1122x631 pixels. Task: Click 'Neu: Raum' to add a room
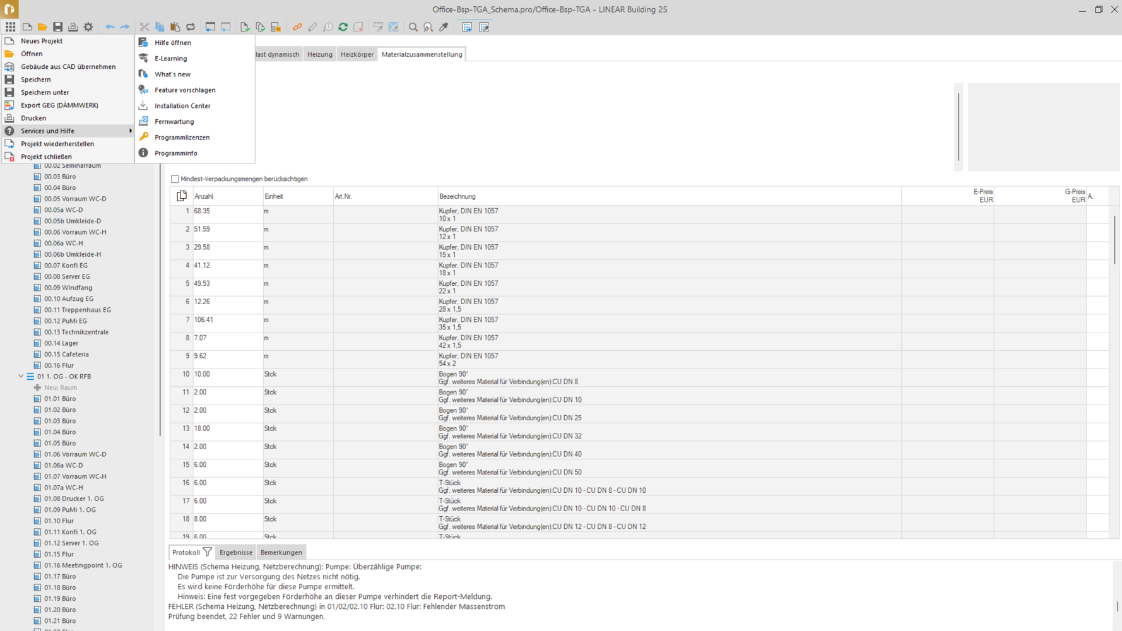[x=61, y=387]
